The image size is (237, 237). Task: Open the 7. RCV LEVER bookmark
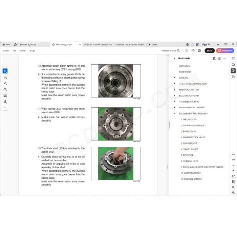click(187, 155)
